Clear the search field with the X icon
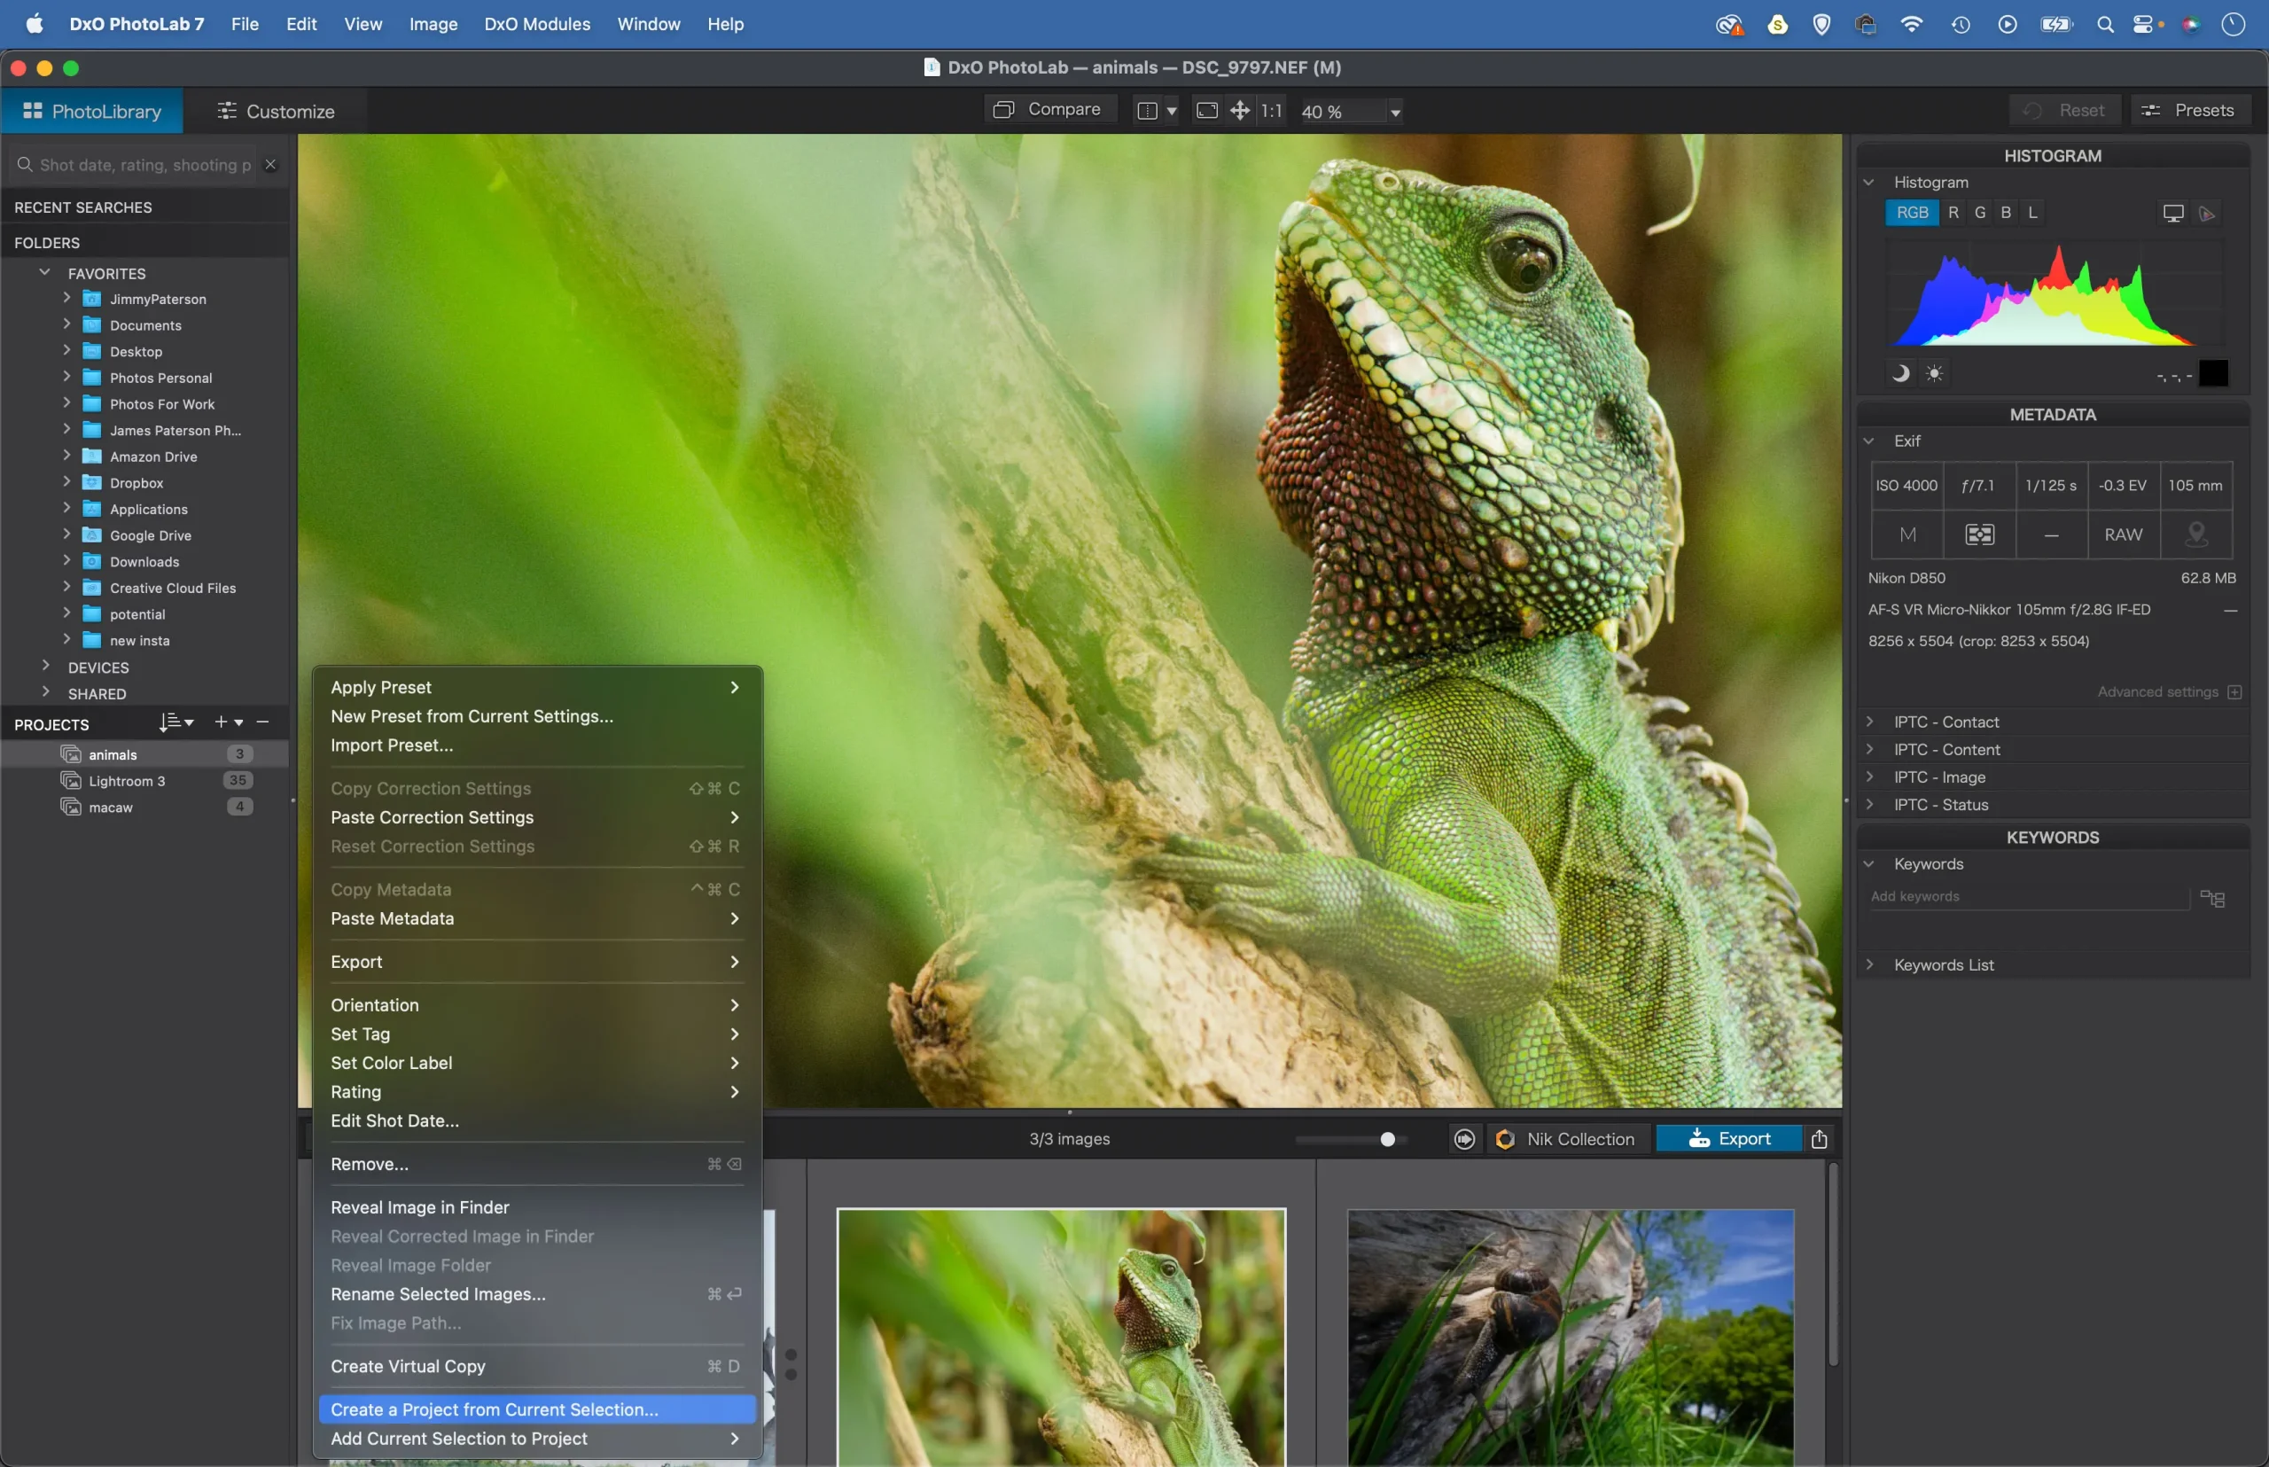This screenshot has height=1467, width=2269. coord(270,164)
